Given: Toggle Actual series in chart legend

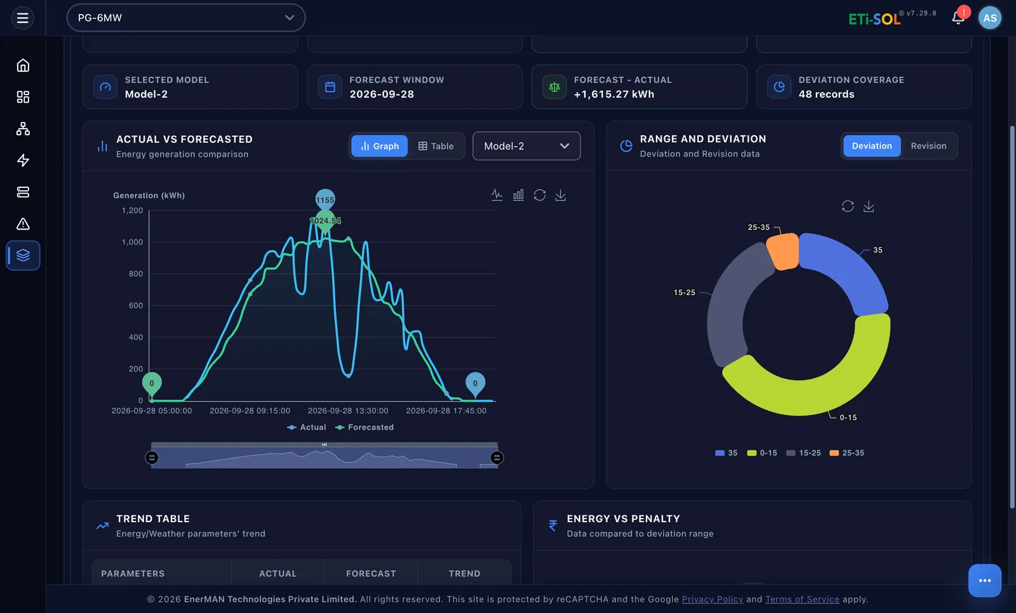Looking at the screenshot, I should 307,428.
